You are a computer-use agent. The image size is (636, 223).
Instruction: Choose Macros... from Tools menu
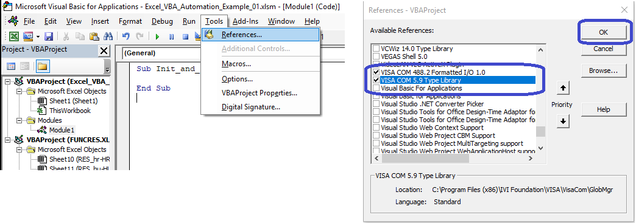(x=261, y=64)
